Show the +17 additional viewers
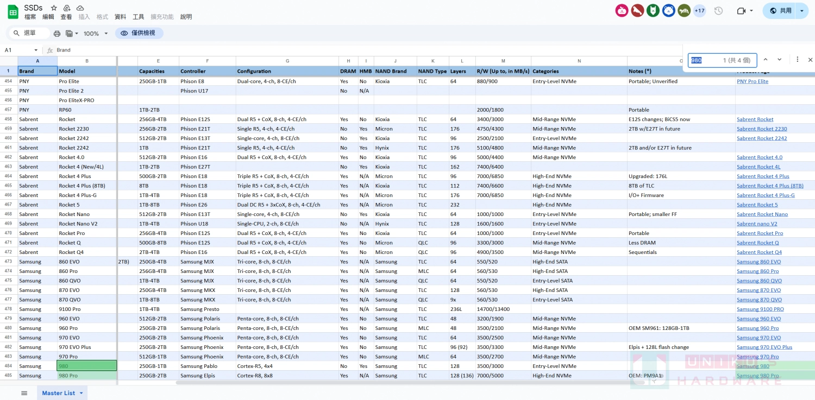Viewport: 815px width, 400px height. click(699, 10)
